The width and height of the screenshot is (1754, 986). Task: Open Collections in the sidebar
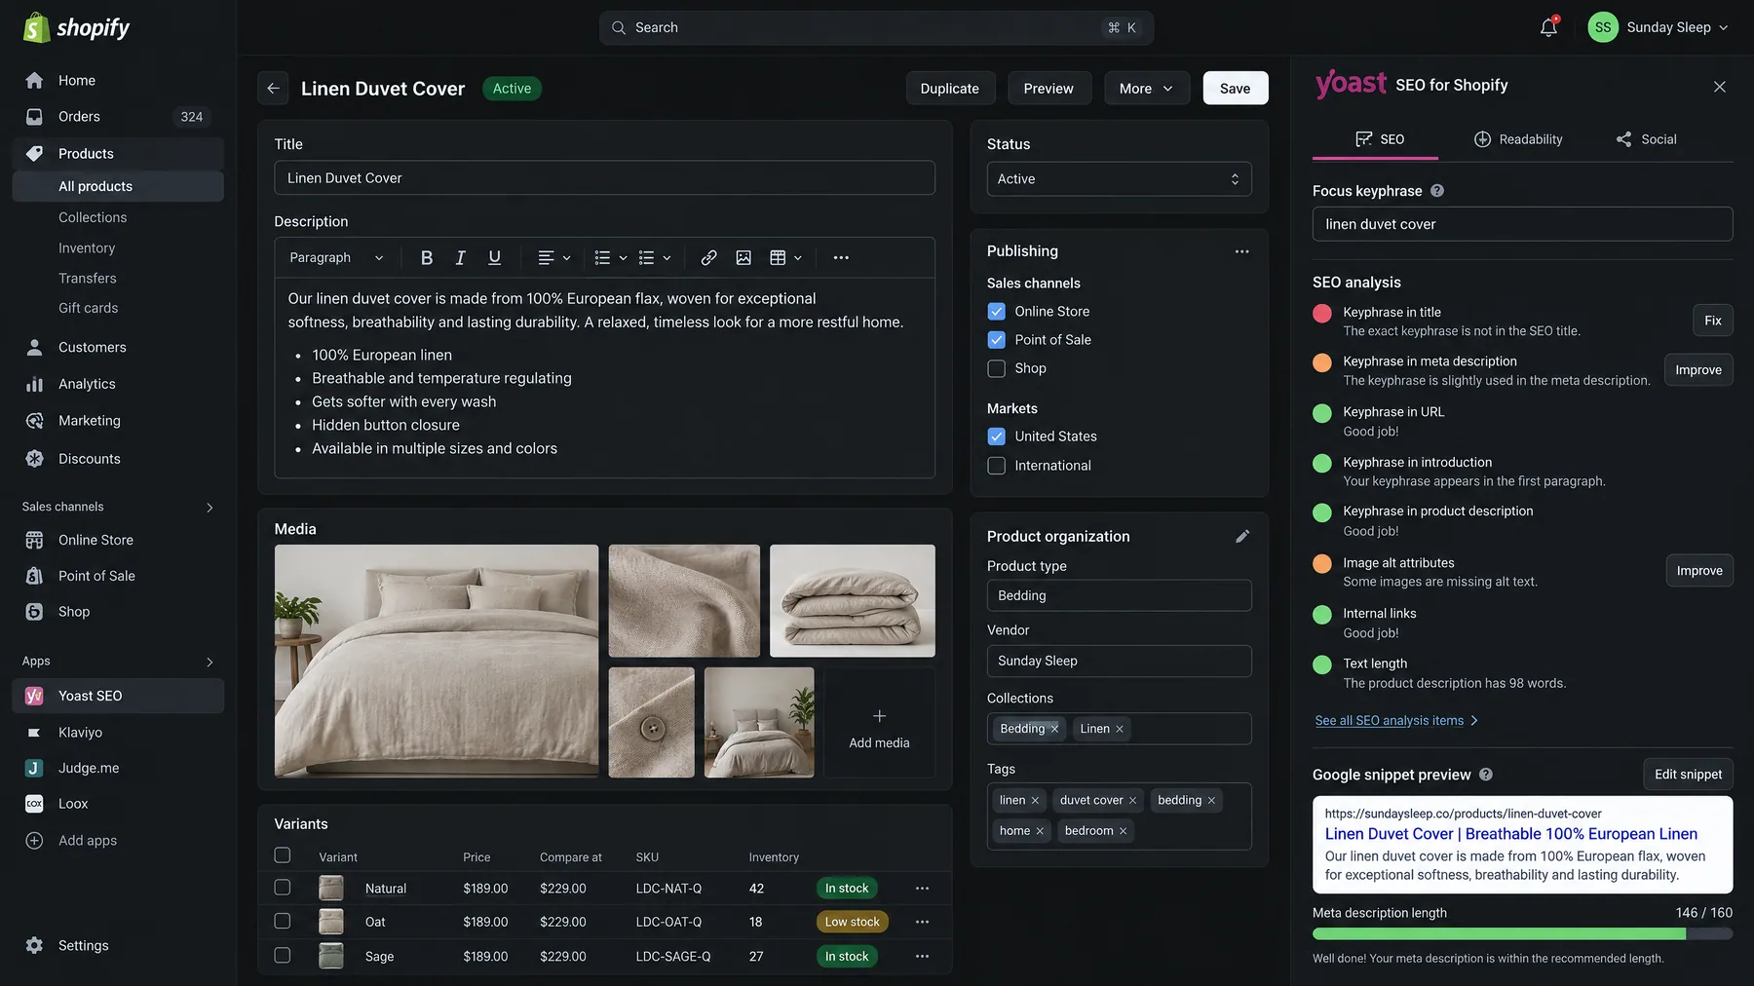pyautogui.click(x=93, y=217)
